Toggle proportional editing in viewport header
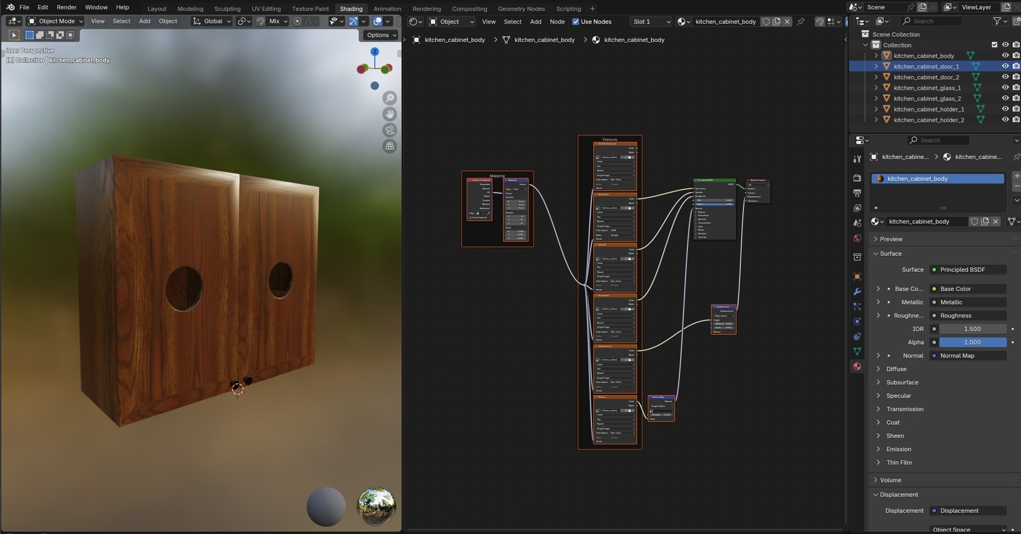Screen dimensions: 1021x534 (297, 21)
